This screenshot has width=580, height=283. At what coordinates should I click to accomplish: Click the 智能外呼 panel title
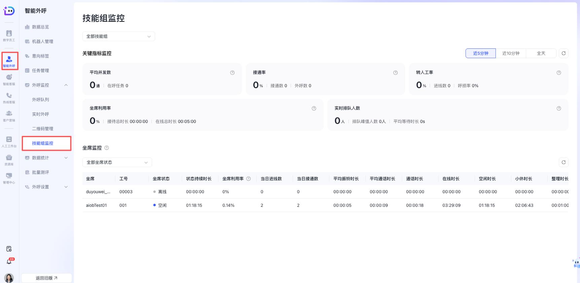click(x=36, y=11)
